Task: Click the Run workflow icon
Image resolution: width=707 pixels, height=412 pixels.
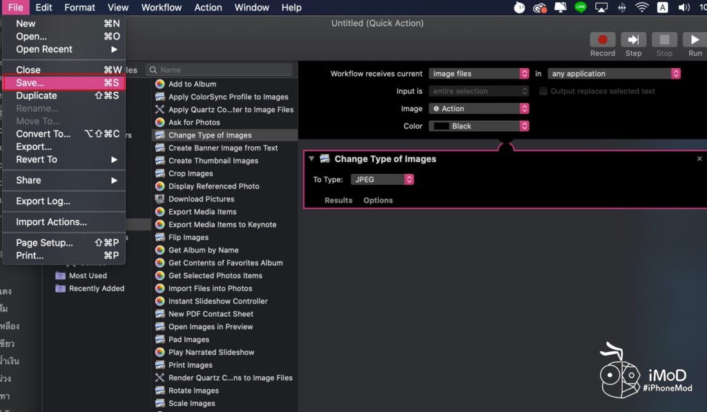Action: coord(695,40)
